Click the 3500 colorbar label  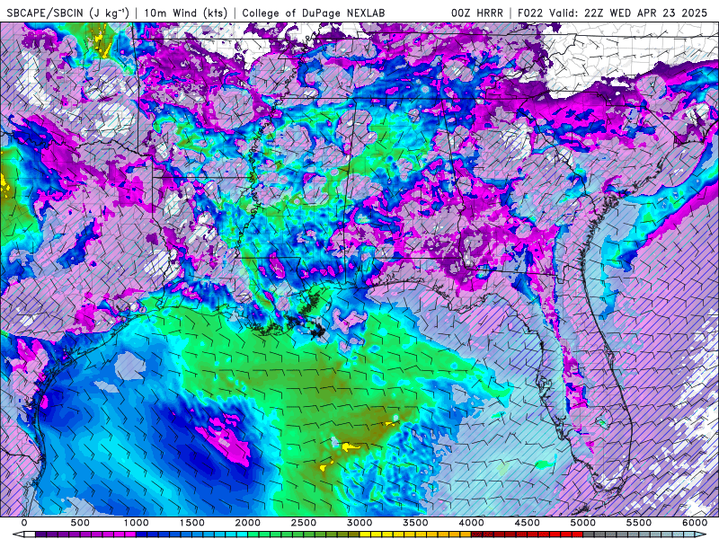pos(415,523)
